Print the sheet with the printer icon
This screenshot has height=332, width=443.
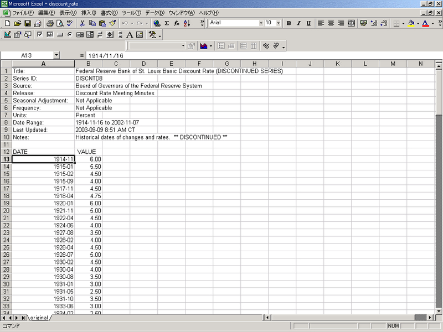50,23
